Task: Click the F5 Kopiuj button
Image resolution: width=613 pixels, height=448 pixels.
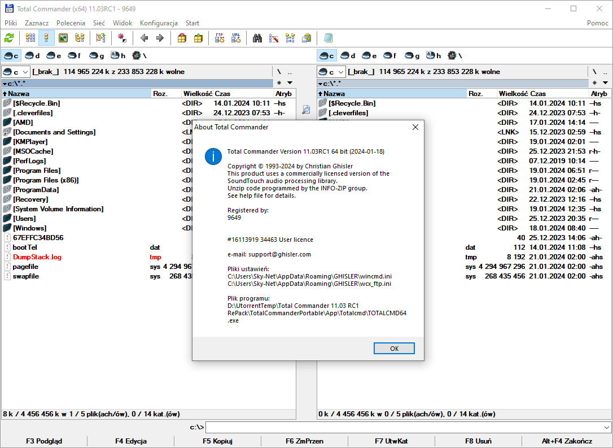Action: point(217,441)
